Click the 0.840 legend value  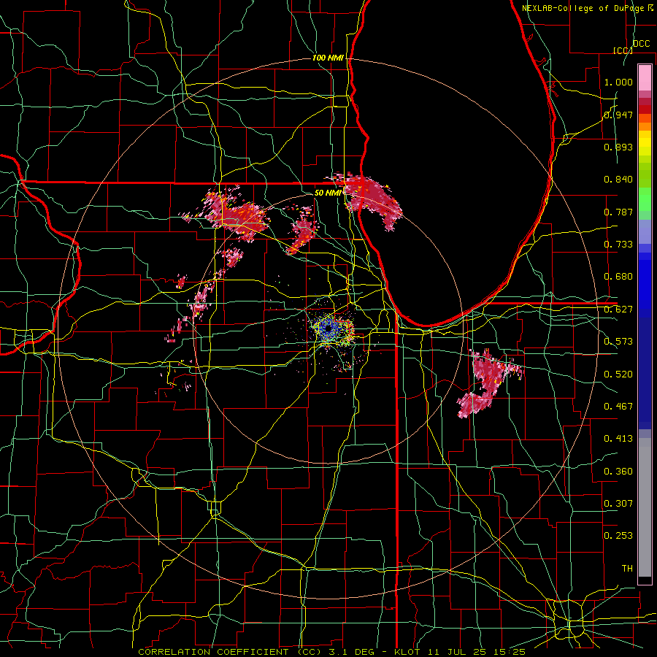pos(618,180)
